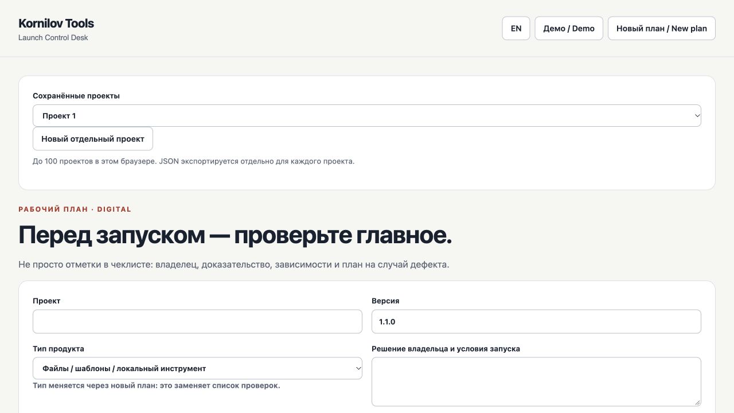
Task: Click the heading Перед запуском — проверьте главное
Action: [x=235, y=235]
